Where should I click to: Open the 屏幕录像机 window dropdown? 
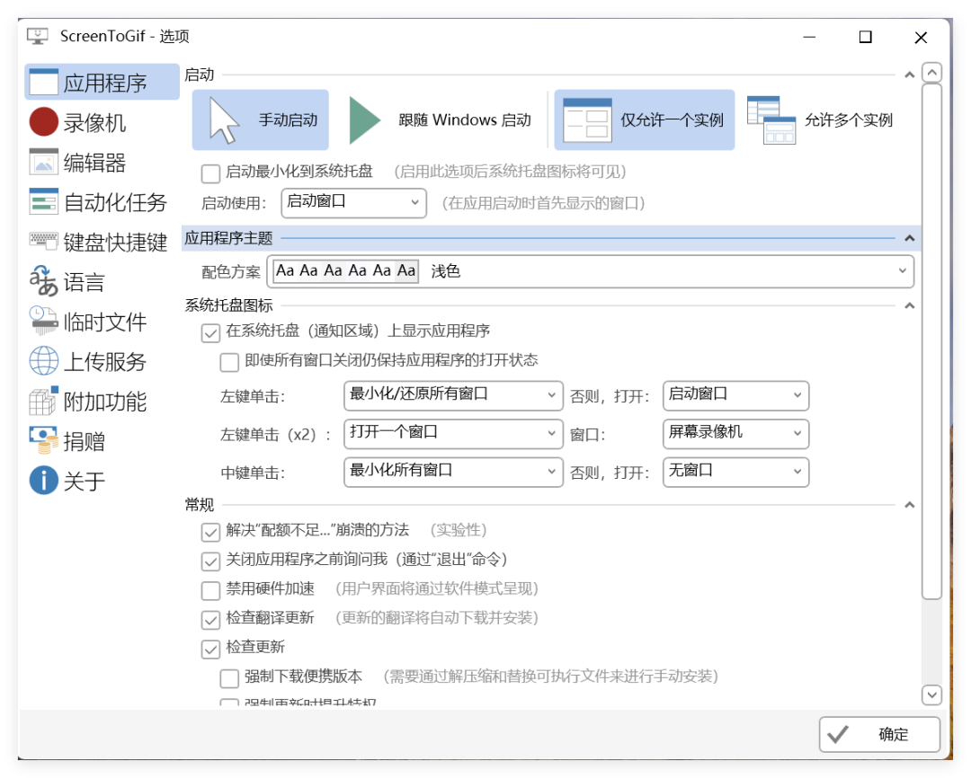point(735,433)
